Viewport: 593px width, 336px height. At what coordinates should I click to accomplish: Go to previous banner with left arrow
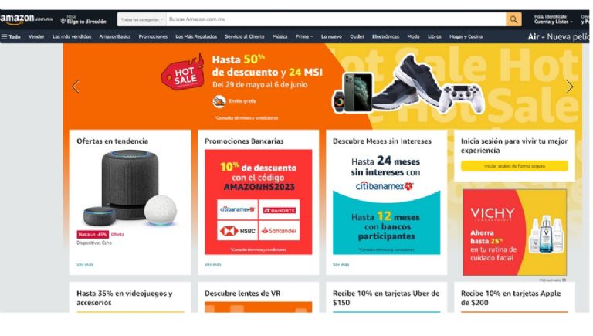[x=76, y=87]
